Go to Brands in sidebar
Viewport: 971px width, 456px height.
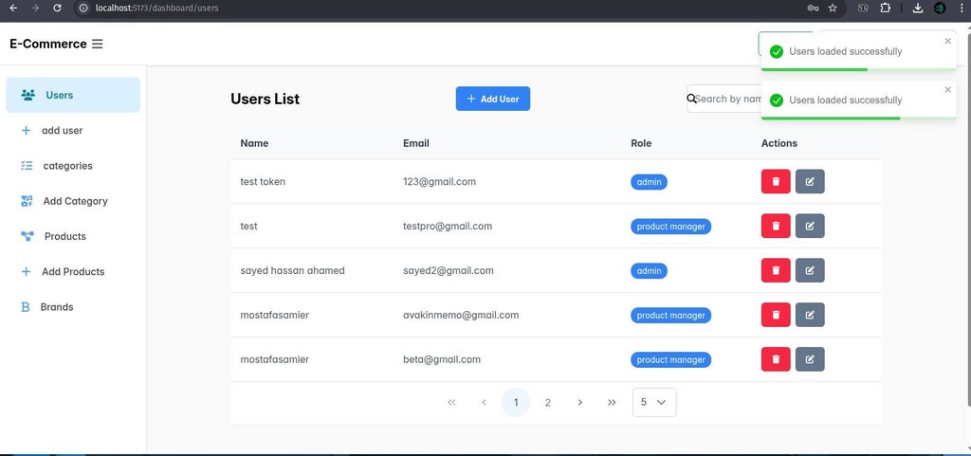pos(73,307)
